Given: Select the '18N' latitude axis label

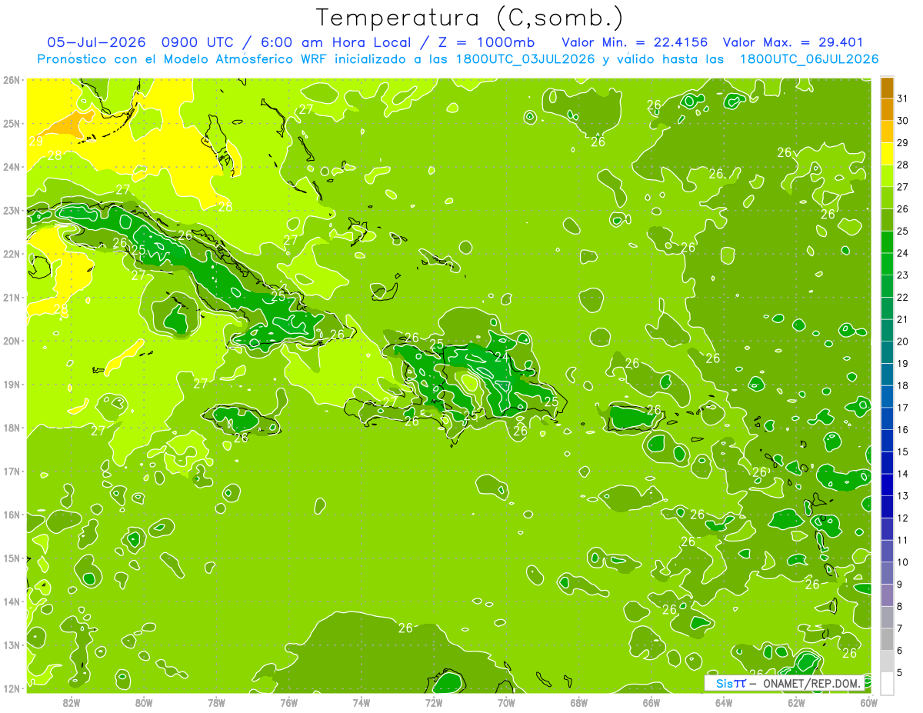Looking at the screenshot, I should click(11, 428).
